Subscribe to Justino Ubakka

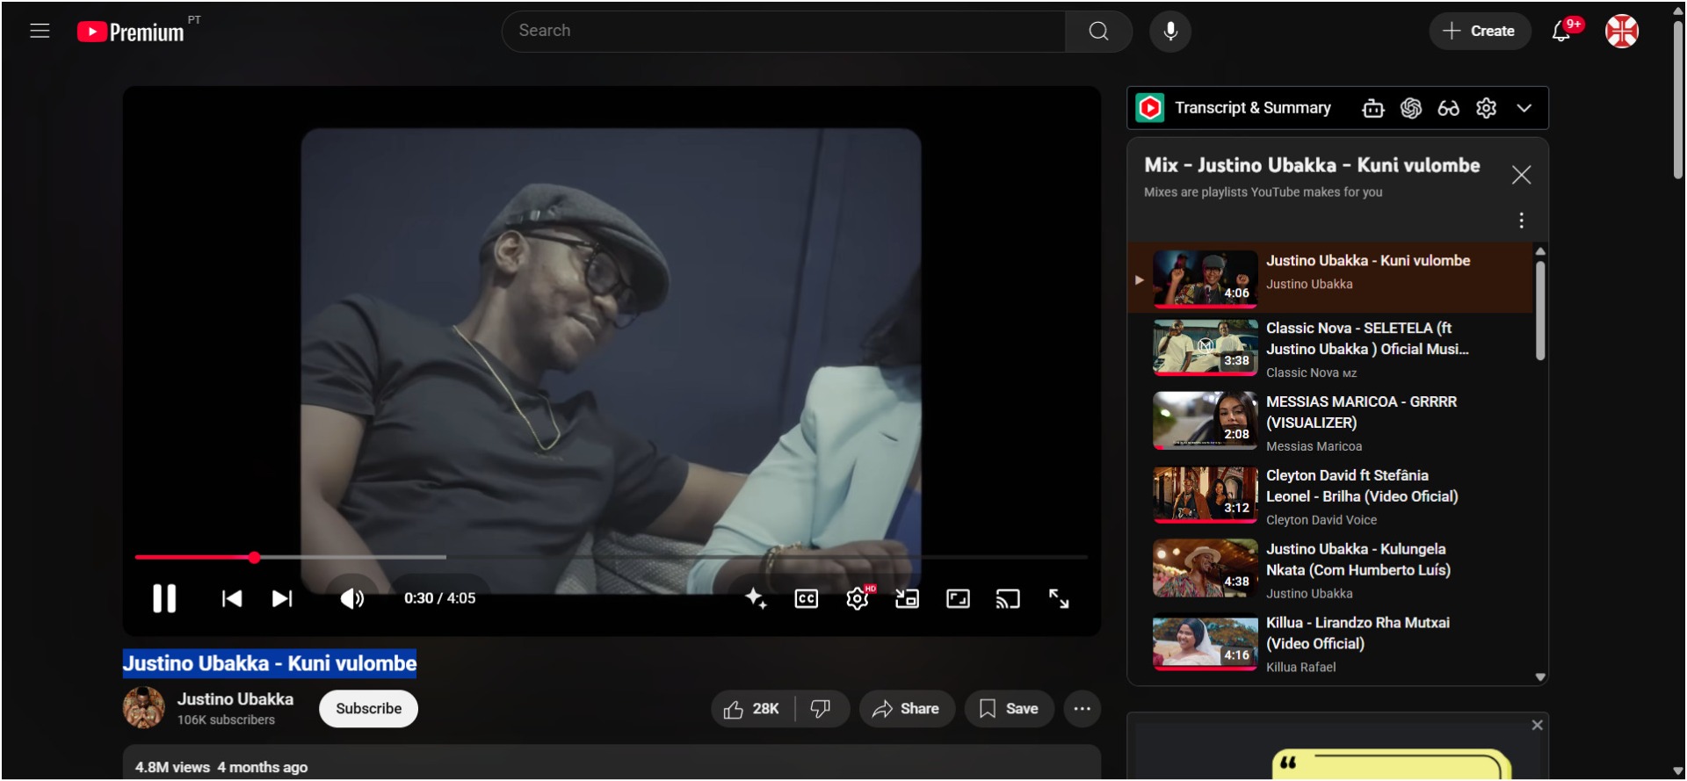[368, 709]
